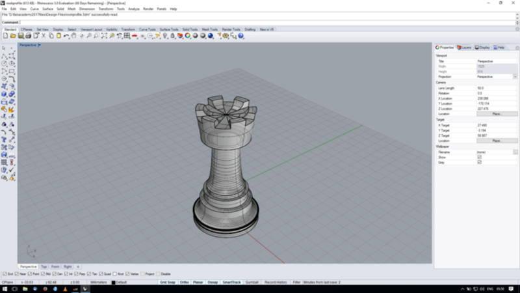
Task: Open the Projection dropdown in Properties
Action: tap(515, 77)
